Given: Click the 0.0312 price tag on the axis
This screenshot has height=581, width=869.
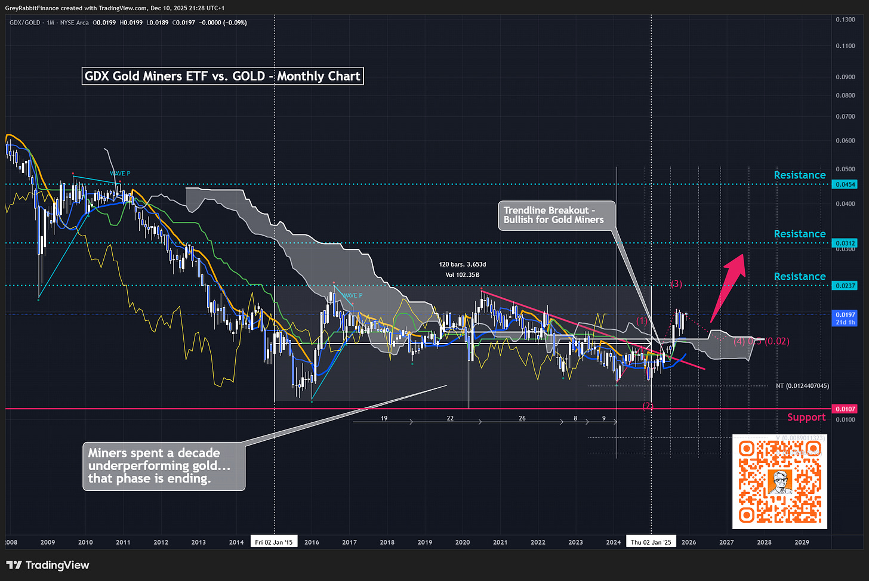Looking at the screenshot, I should click(845, 243).
